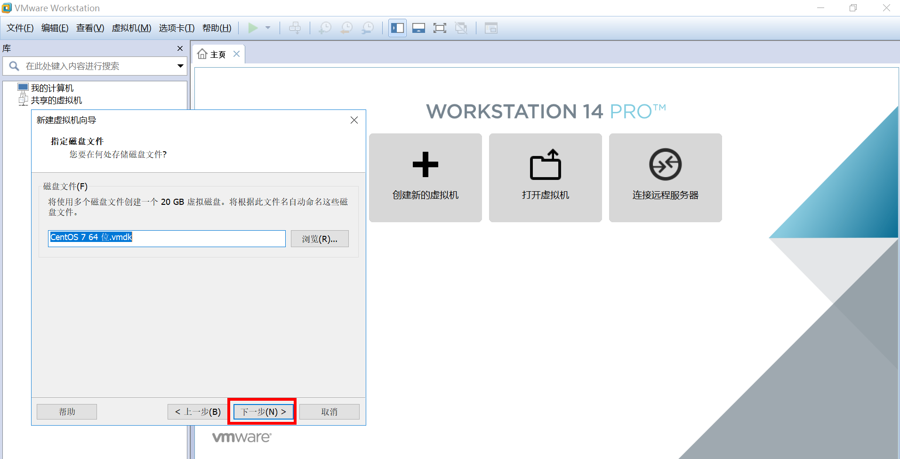
Task: Toggle the thumbnail bar view icon
Action: coord(418,28)
